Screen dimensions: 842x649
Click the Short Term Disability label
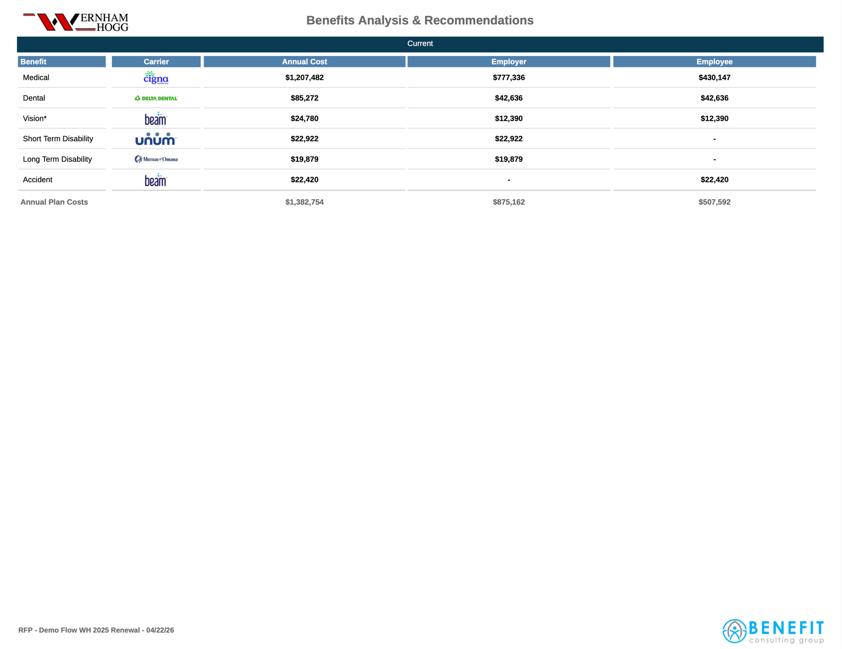click(58, 139)
